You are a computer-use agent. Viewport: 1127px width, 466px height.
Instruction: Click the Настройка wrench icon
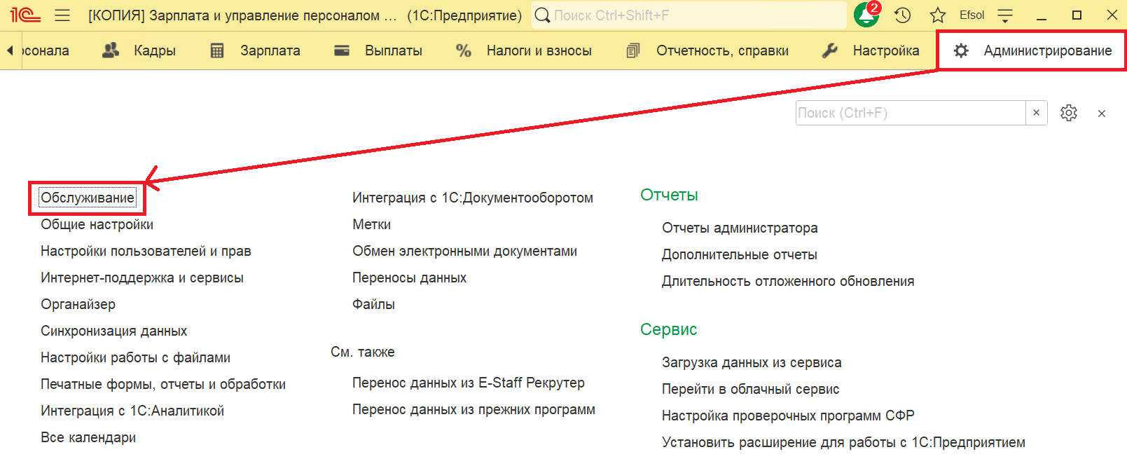(x=829, y=50)
